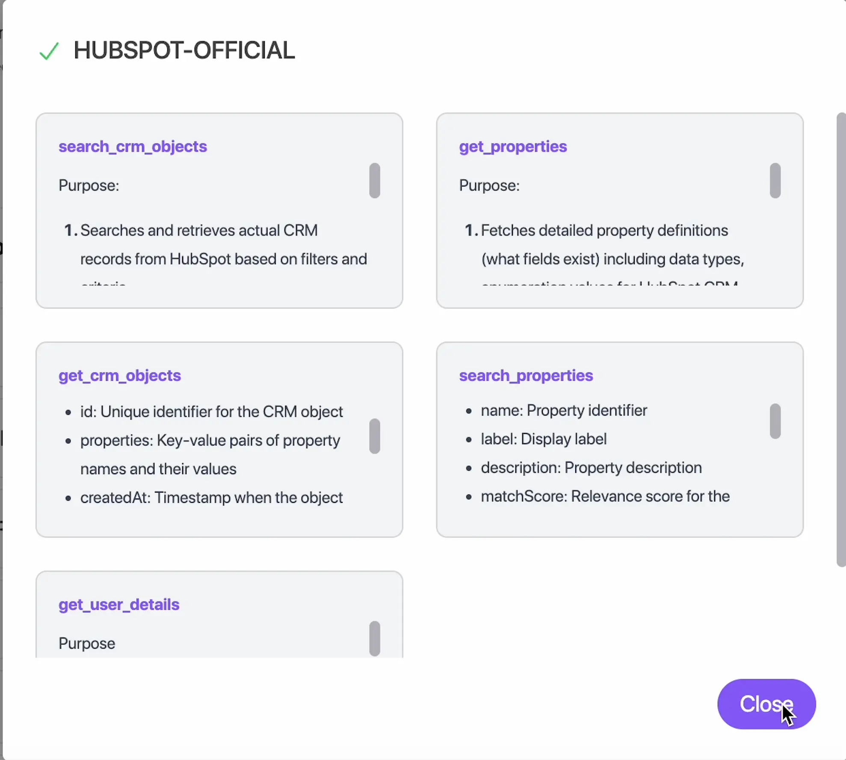Click the Close button

pos(766,704)
